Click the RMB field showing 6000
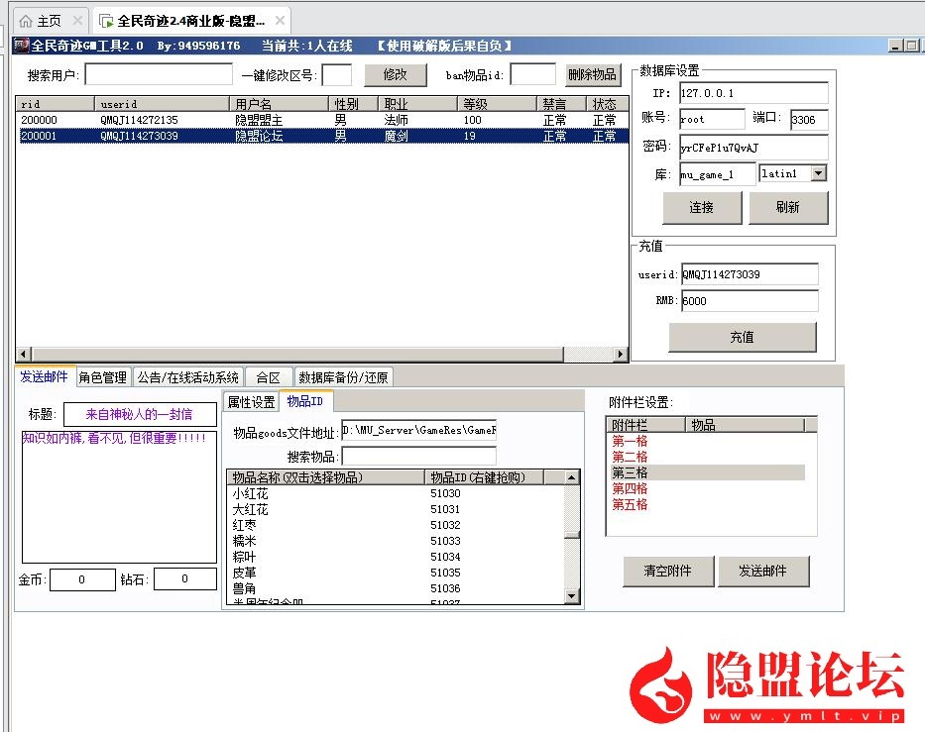The image size is (925, 732). [x=750, y=300]
